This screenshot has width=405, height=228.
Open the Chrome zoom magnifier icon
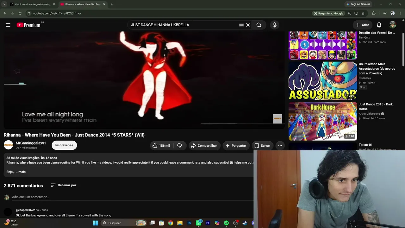click(349, 13)
